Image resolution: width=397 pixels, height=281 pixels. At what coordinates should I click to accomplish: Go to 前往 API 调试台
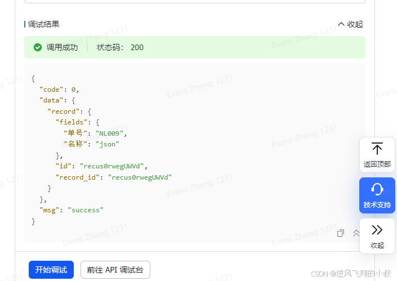(x=115, y=270)
